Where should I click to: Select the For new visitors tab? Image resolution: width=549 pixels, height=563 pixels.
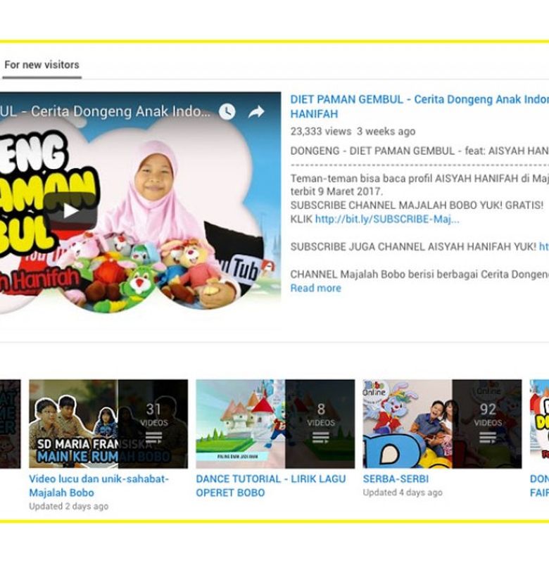[42, 65]
